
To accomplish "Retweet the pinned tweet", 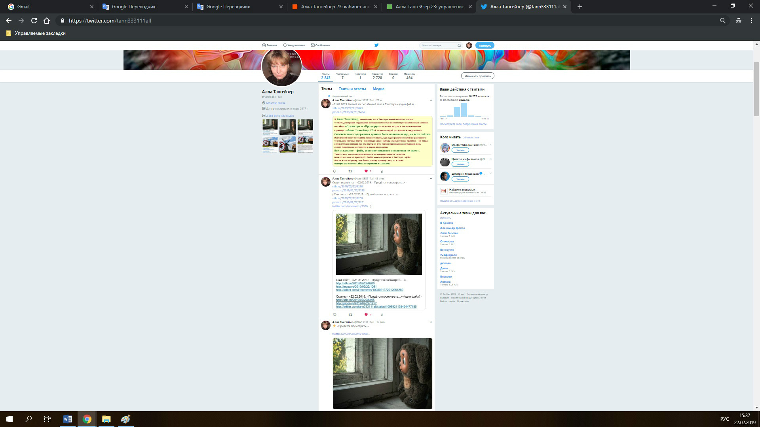I will click(350, 171).
